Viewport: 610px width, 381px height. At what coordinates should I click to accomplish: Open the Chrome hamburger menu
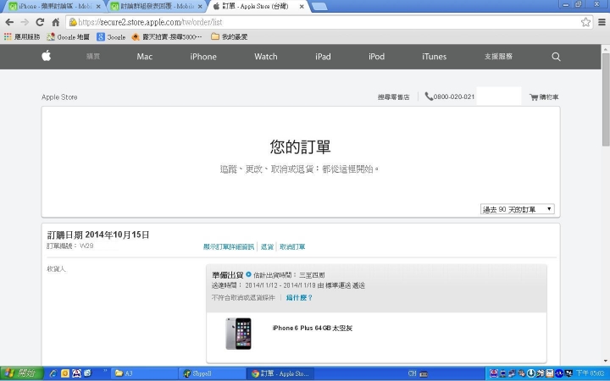click(602, 22)
